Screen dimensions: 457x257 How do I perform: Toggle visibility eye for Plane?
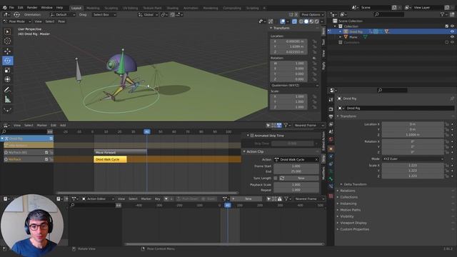tap(452, 37)
